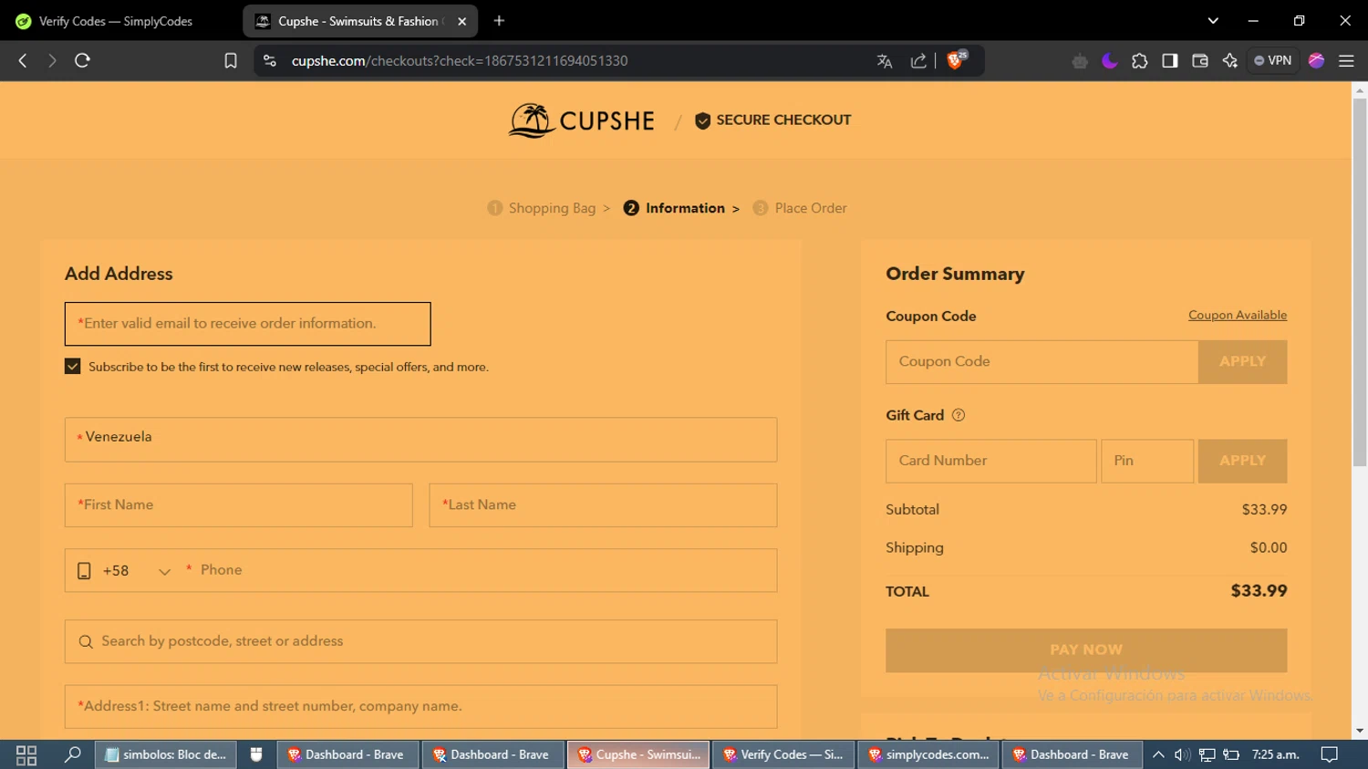Click the translate page icon

click(884, 61)
